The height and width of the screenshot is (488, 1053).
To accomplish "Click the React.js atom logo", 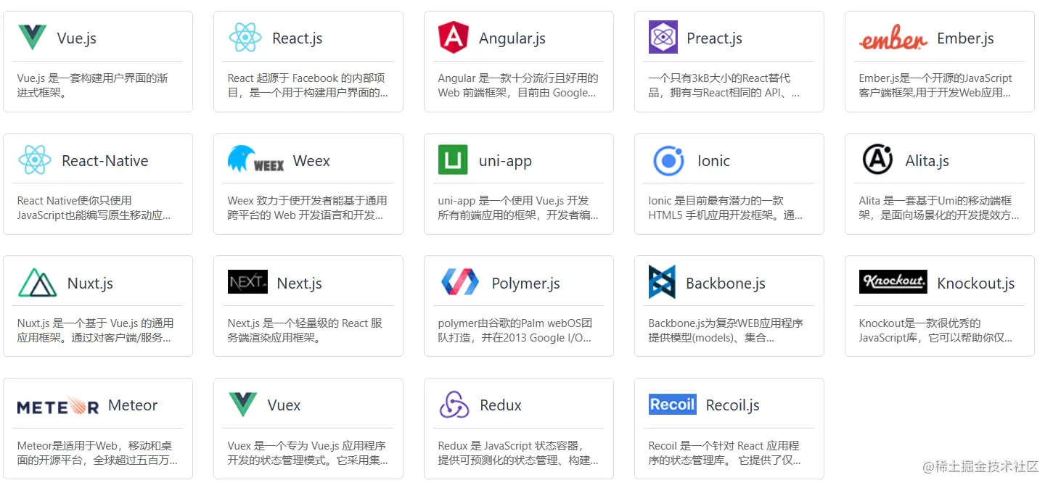I will pyautogui.click(x=245, y=38).
